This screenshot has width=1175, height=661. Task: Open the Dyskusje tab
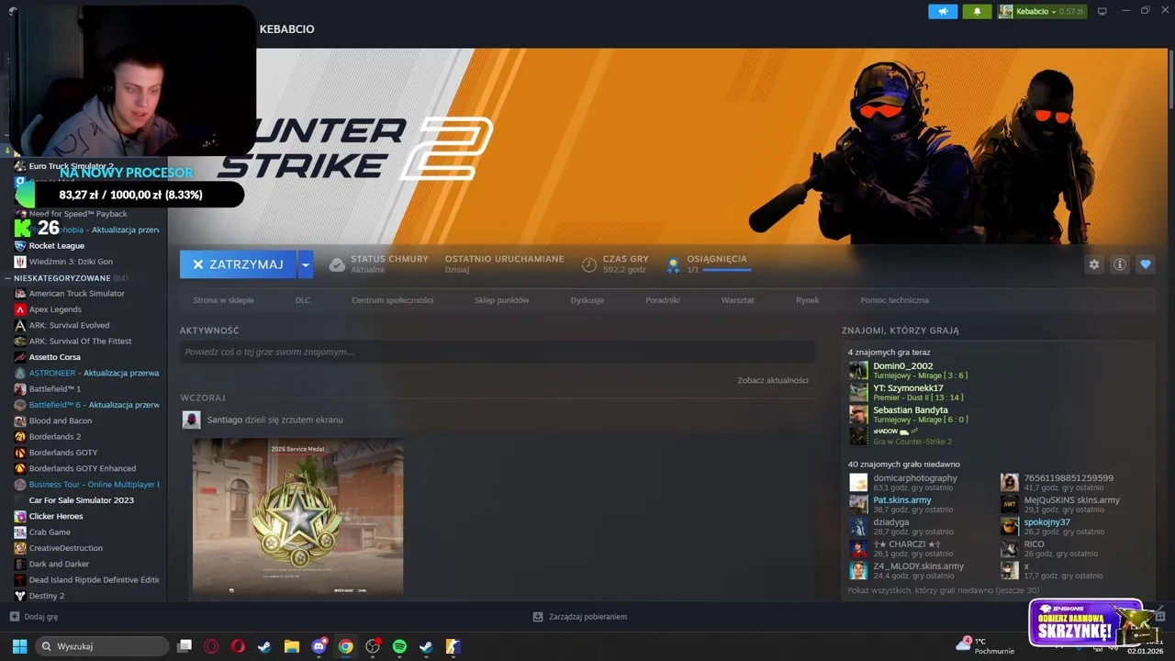pos(587,300)
